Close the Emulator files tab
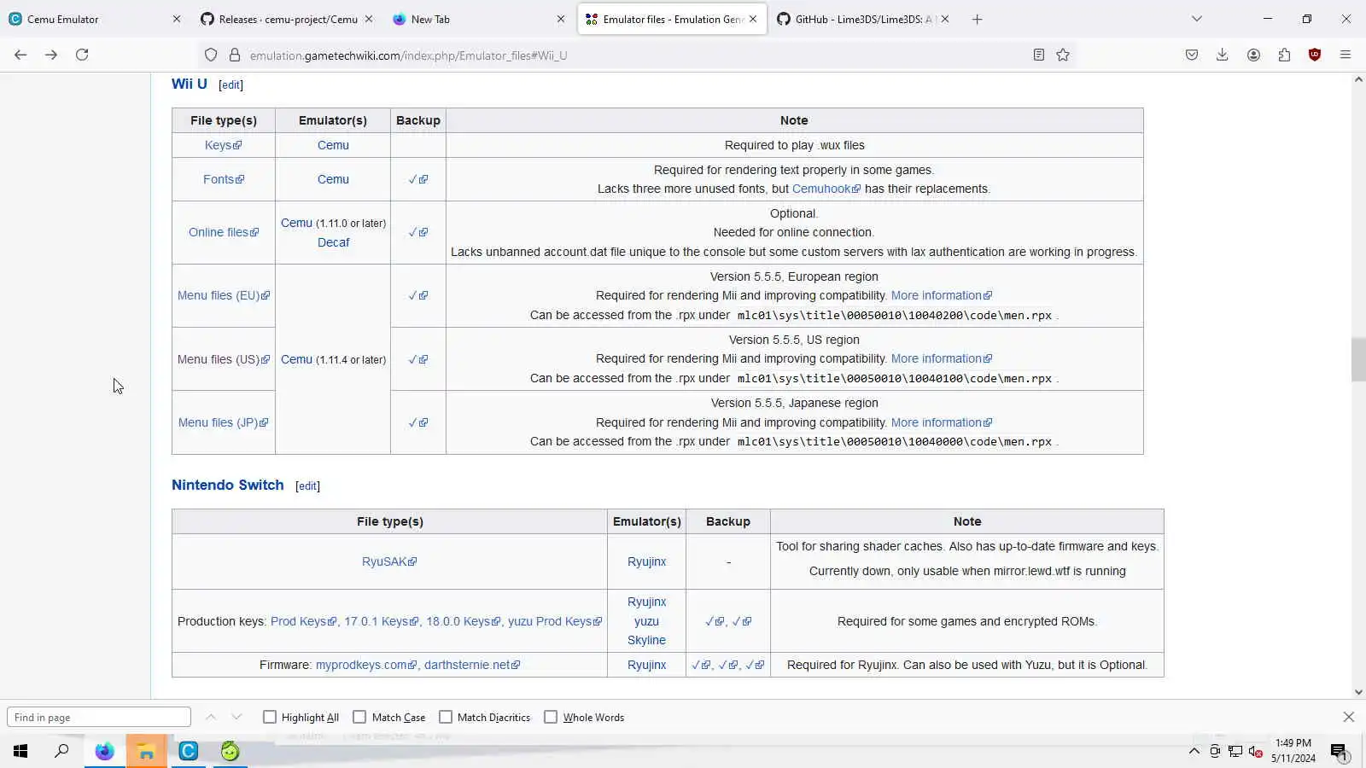Viewport: 1366px width, 768px height. point(753,19)
